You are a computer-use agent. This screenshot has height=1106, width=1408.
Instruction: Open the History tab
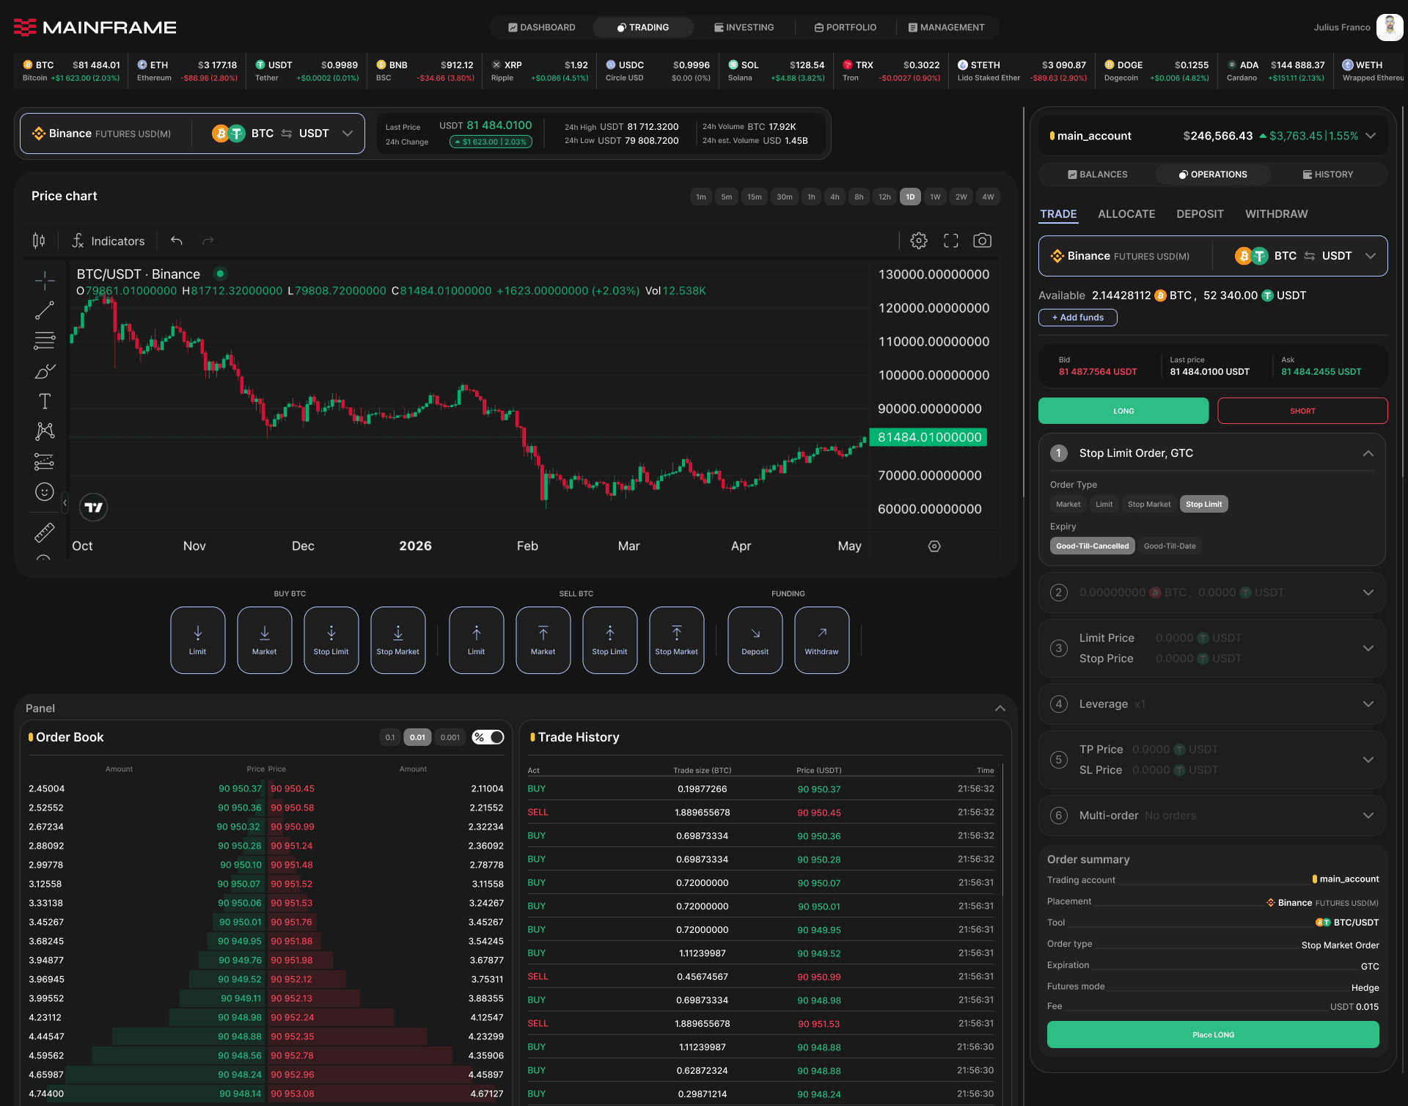tap(1328, 175)
